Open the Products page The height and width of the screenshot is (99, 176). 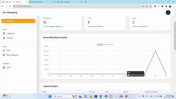(10, 38)
